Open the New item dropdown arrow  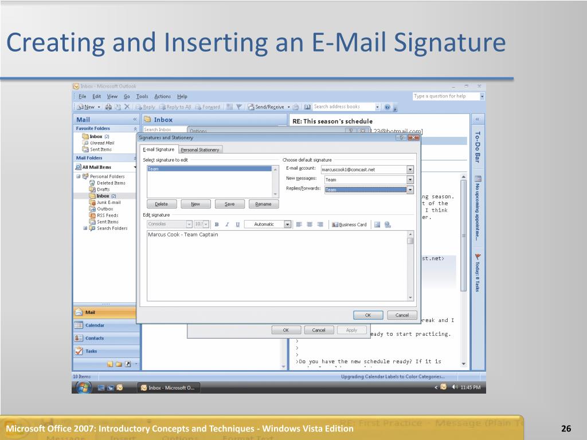tap(99, 107)
